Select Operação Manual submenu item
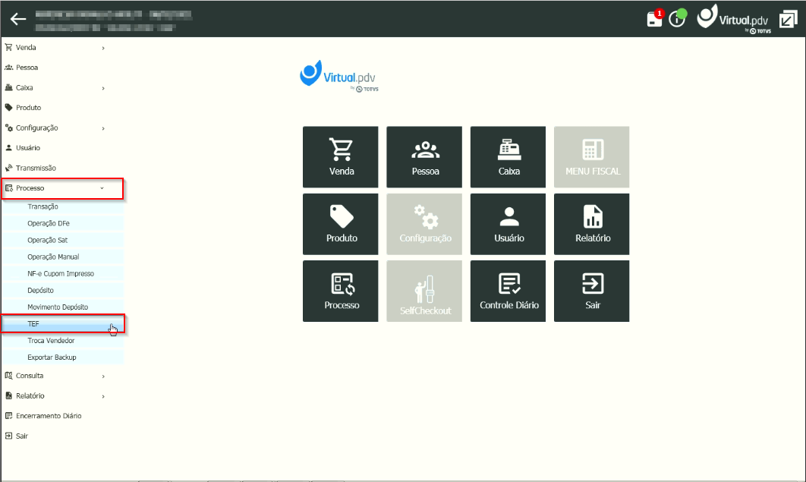 (x=63, y=257)
